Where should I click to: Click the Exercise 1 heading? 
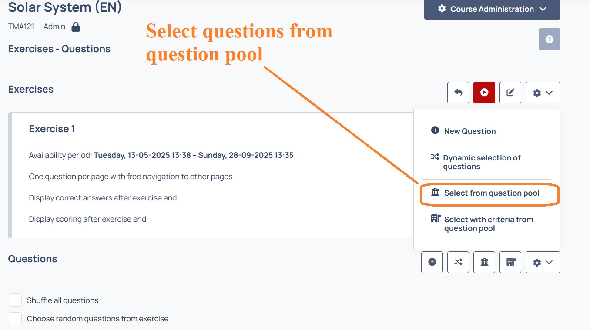(x=52, y=129)
